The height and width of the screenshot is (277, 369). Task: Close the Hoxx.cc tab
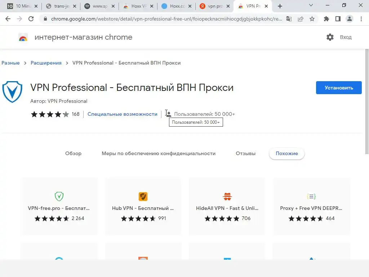(x=190, y=6)
